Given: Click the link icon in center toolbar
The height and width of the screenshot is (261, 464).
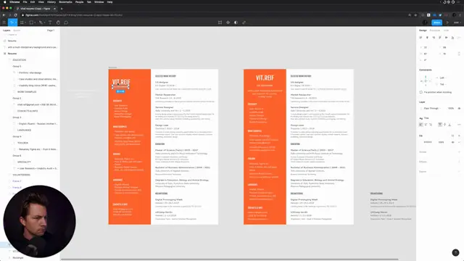Looking at the screenshot, I should coord(244,22).
